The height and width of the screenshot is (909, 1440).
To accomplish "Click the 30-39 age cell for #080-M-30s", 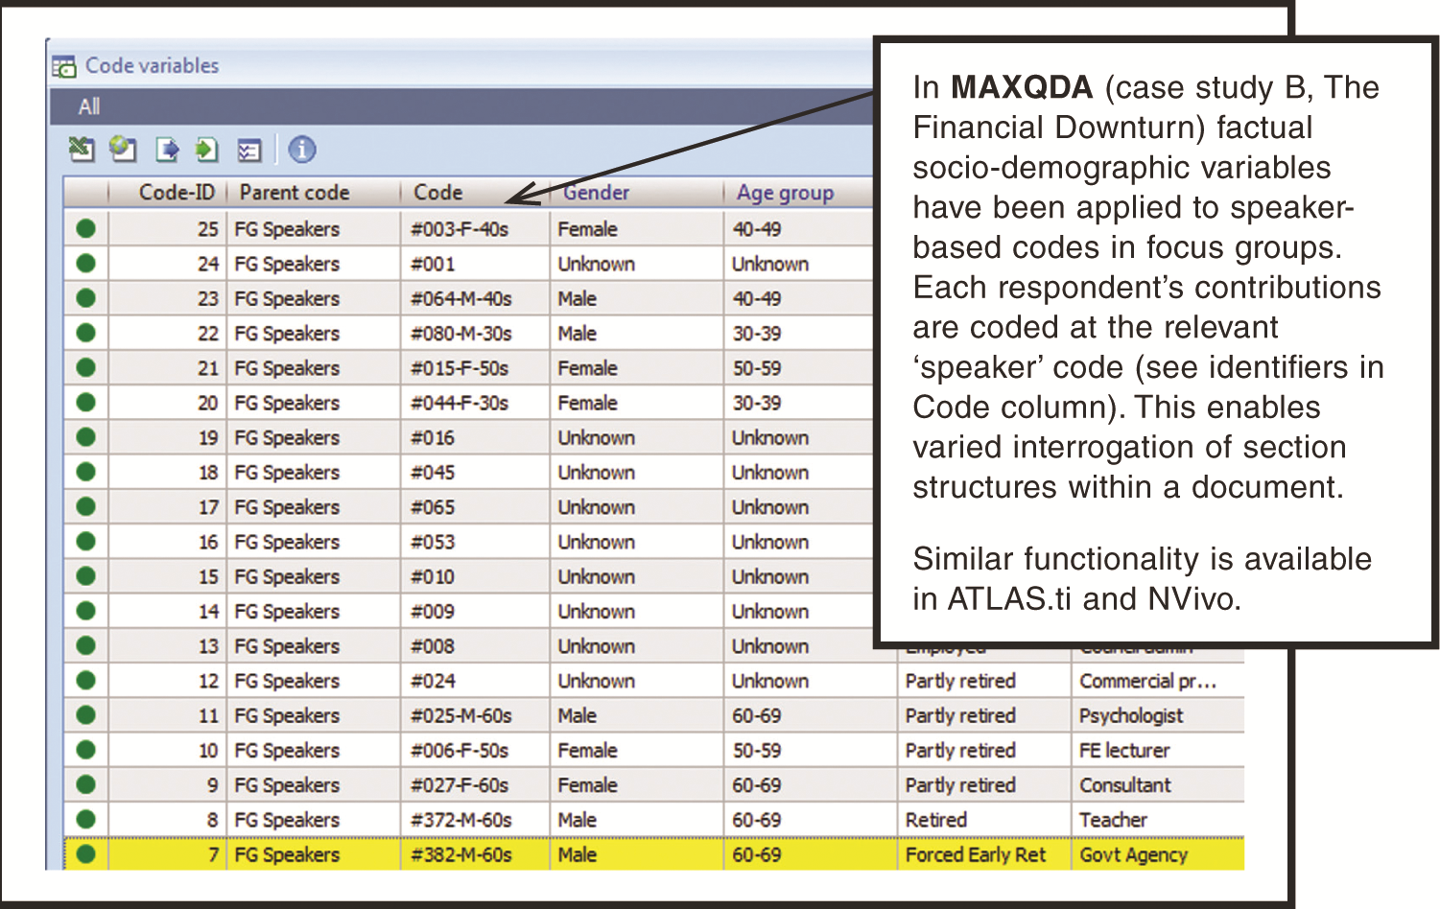I will coord(799,333).
